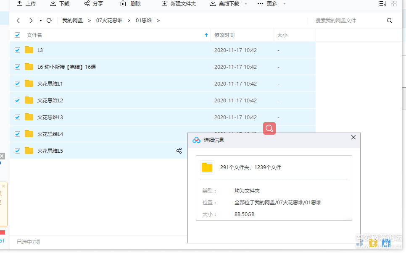The width and height of the screenshot is (406, 253).
Task: Click the red search floating icon
Action: 269,128
